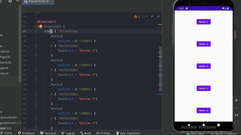The width and height of the screenshot is (241, 135).
Task: Click onClick parameter on line 30
Action: coord(64,41)
